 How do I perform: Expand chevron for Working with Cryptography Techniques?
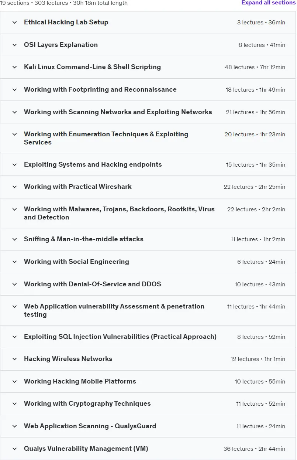15,404
